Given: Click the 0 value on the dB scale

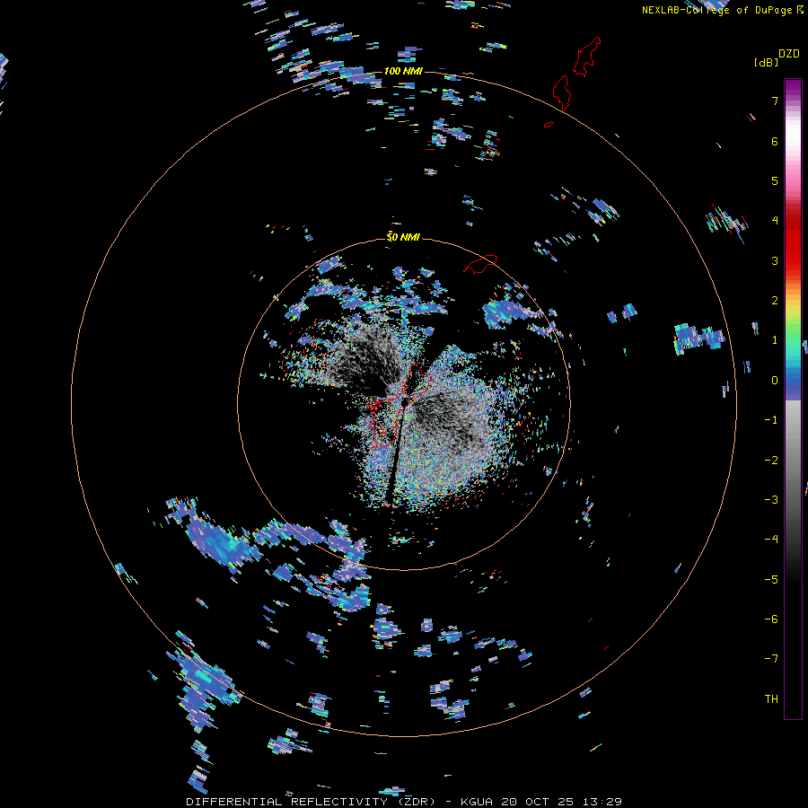Looking at the screenshot, I should click(x=775, y=381).
